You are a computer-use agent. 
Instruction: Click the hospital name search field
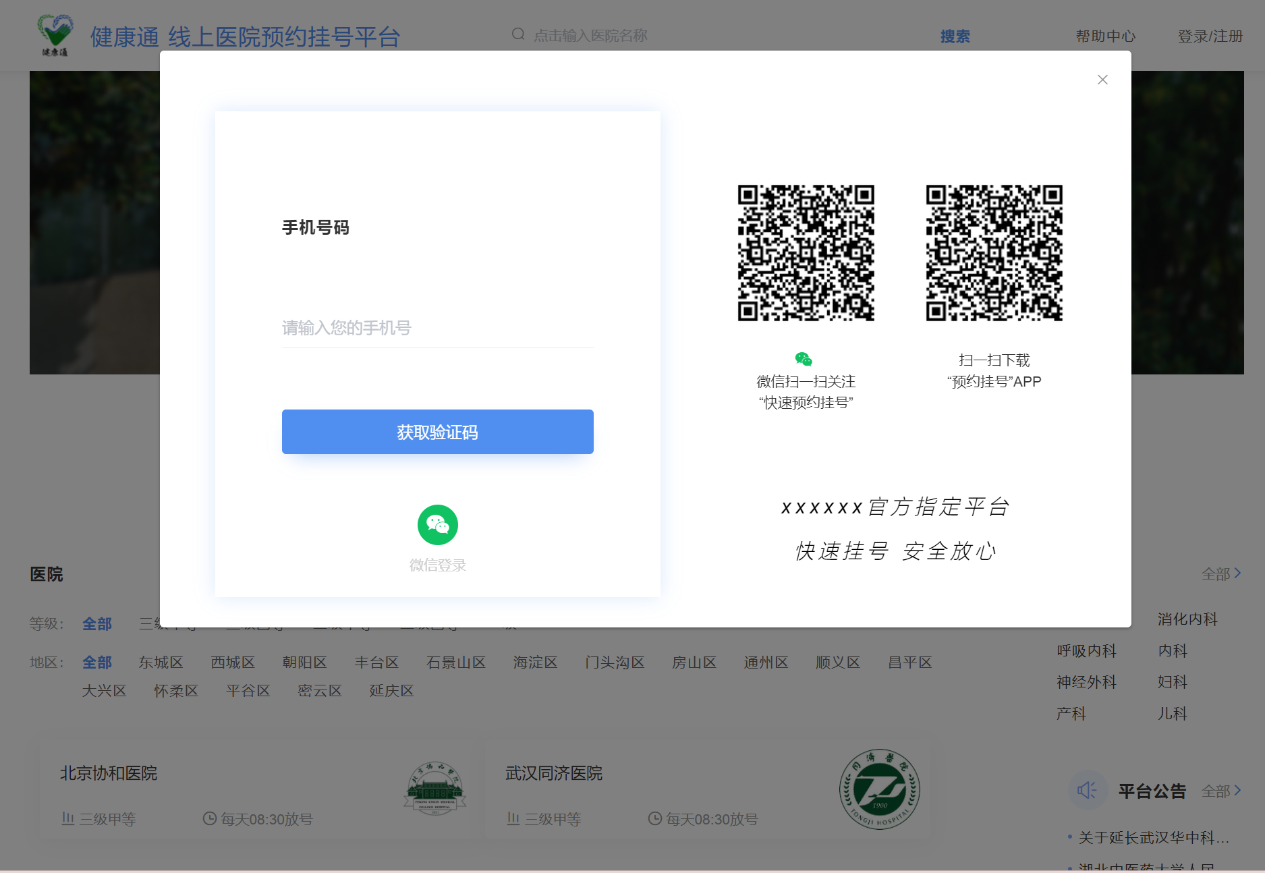(x=715, y=35)
